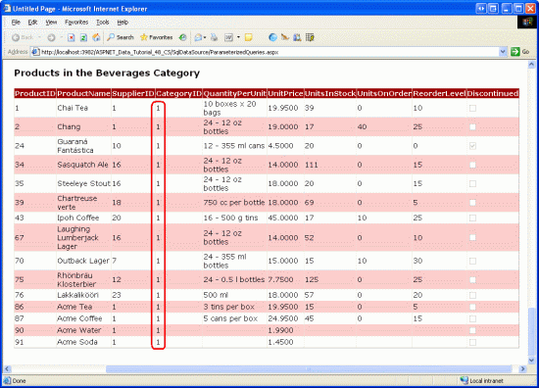
Task: Click the horizontal scrollbar thumb
Action: pyautogui.click(x=309, y=369)
